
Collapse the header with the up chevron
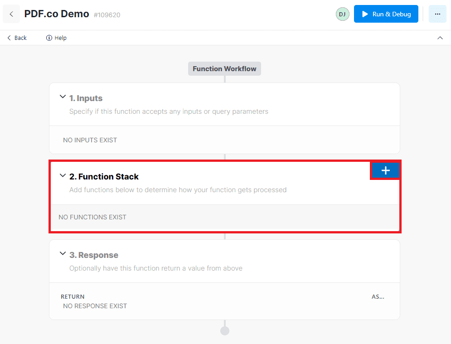pyautogui.click(x=440, y=38)
